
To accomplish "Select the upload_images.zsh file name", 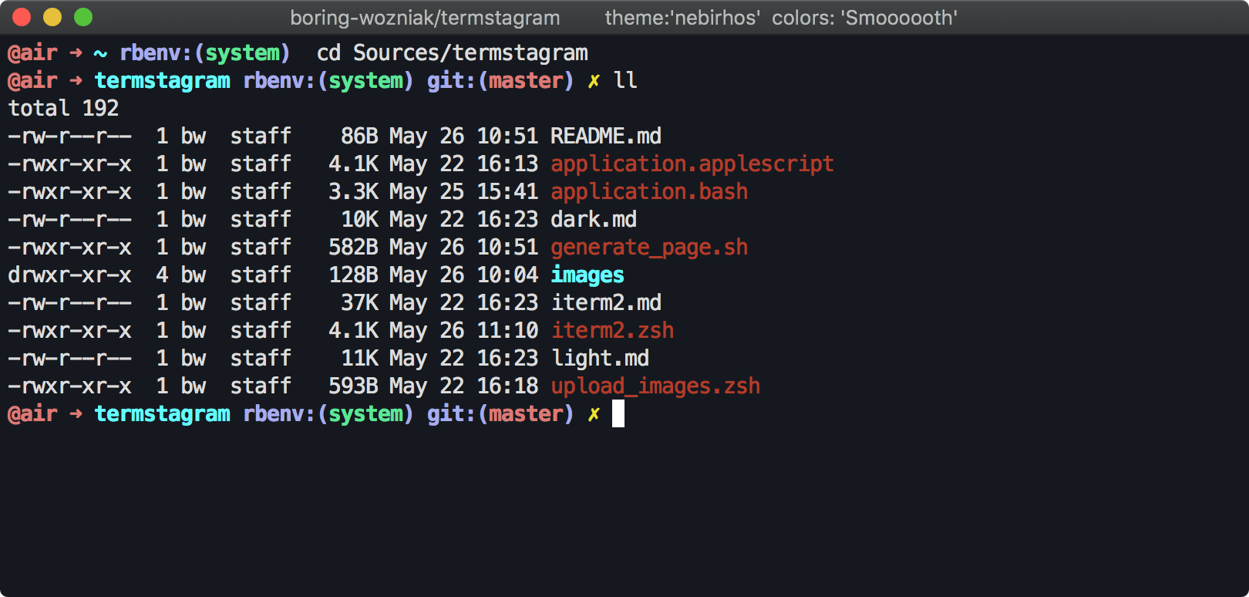I will click(655, 386).
